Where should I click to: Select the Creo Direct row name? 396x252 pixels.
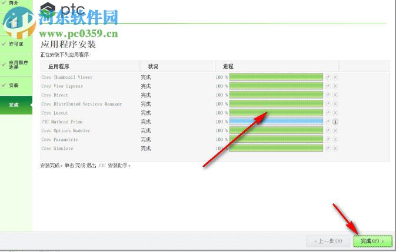[x=55, y=95]
